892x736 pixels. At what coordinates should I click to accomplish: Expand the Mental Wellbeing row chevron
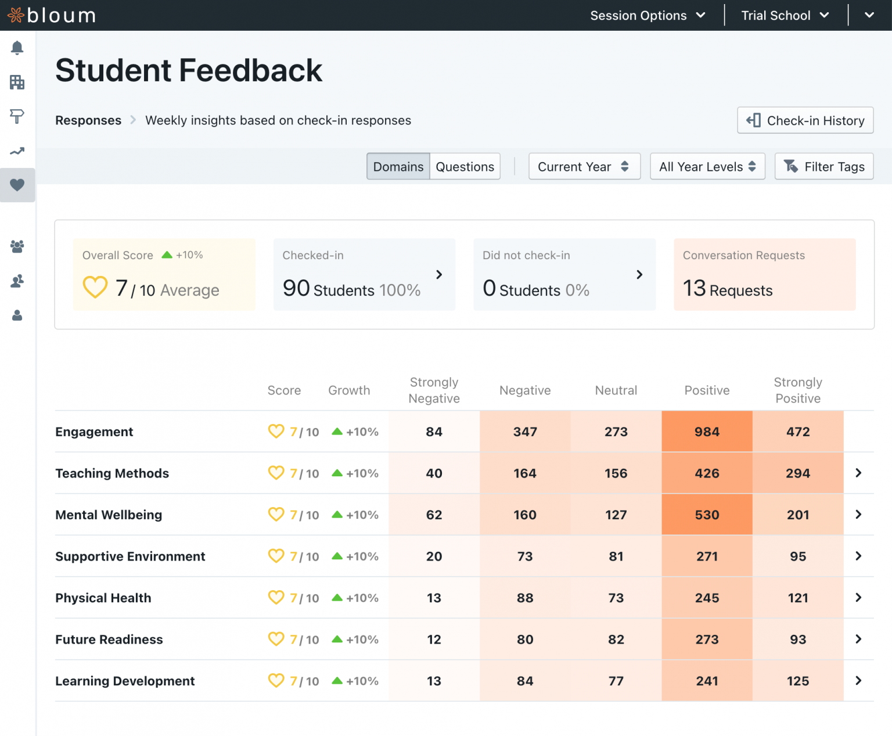pyautogui.click(x=858, y=515)
